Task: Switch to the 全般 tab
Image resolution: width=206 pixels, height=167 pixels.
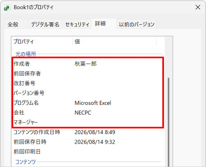Action: click(x=16, y=24)
